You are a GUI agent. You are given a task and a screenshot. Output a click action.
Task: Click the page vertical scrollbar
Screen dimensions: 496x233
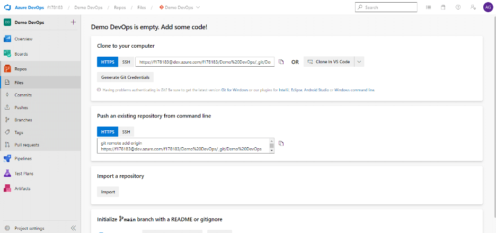494,117
